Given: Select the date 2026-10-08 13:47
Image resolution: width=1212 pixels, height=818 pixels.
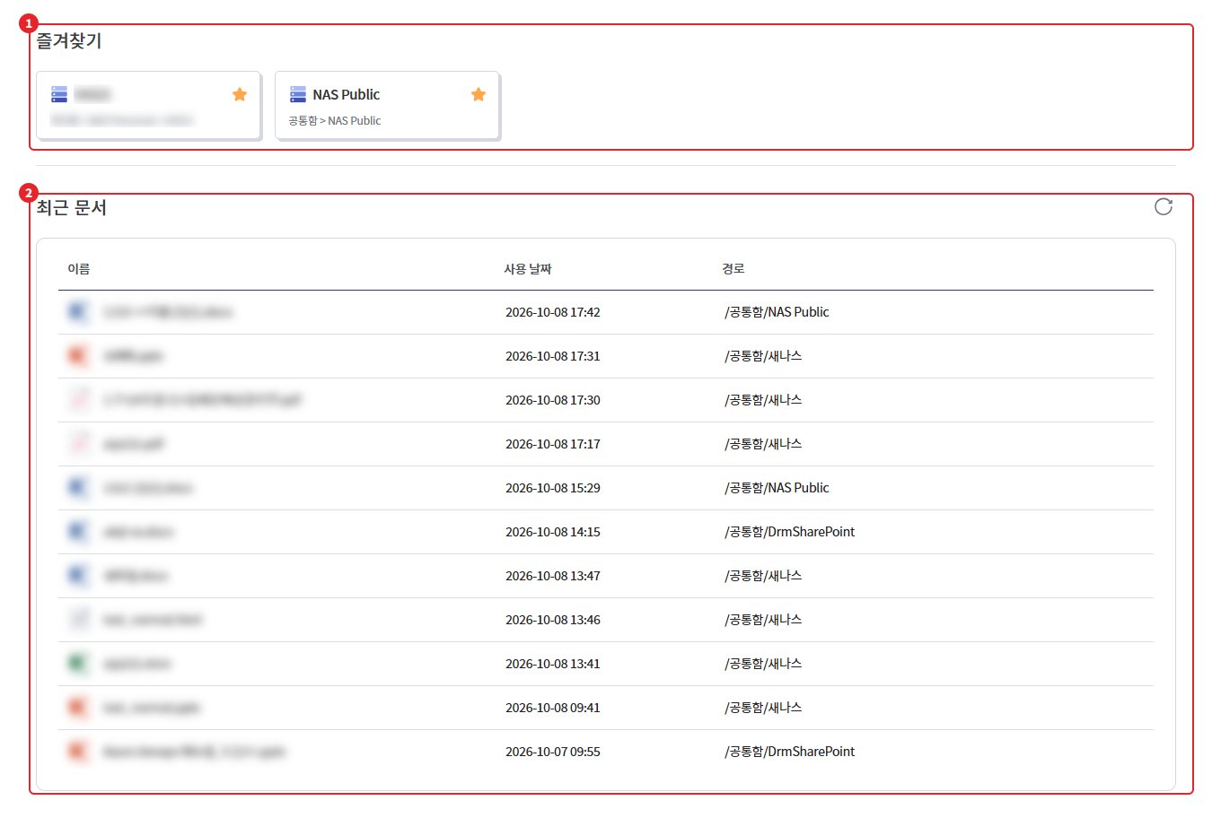Looking at the screenshot, I should click(553, 576).
